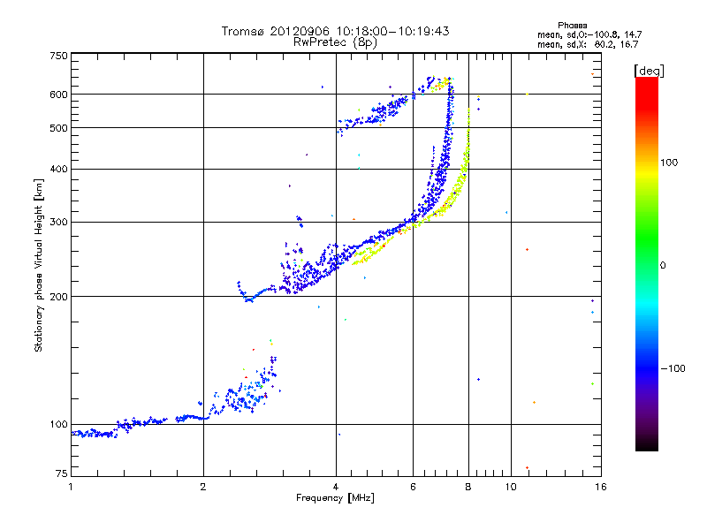707x530 pixels.
Task: Click the 'mean, sd,O:-100.8, 14.7' statistic
Action: (589, 34)
